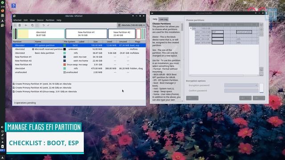Launch Firefox from the left panel
The height and width of the screenshot is (160, 285).
(x=2, y=11)
